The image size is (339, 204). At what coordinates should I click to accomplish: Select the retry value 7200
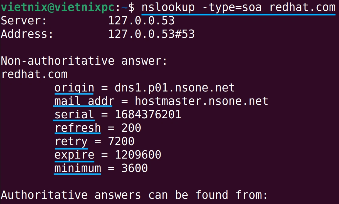click(x=121, y=141)
